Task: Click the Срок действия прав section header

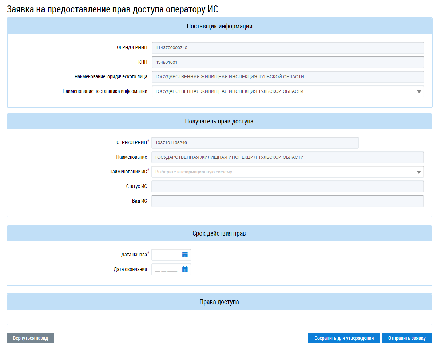Action: (x=219, y=233)
